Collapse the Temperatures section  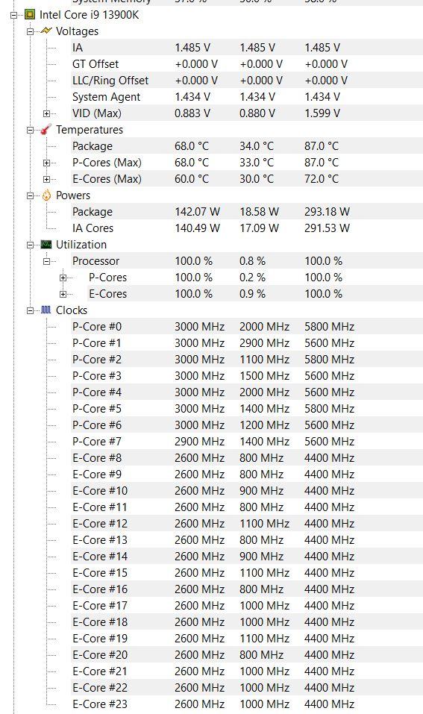(30, 130)
